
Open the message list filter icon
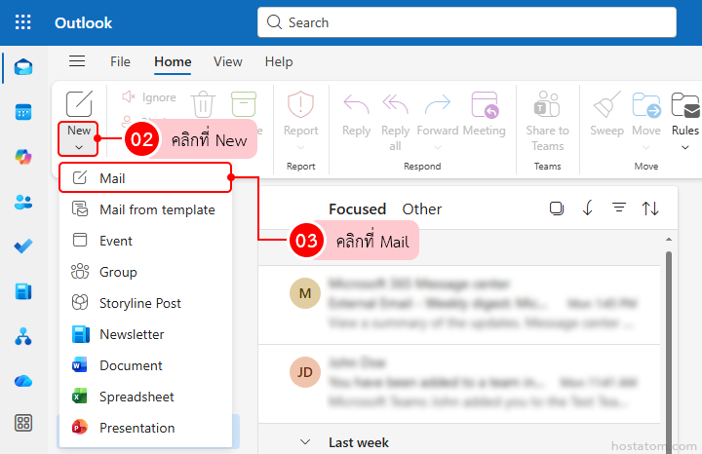[x=619, y=208]
